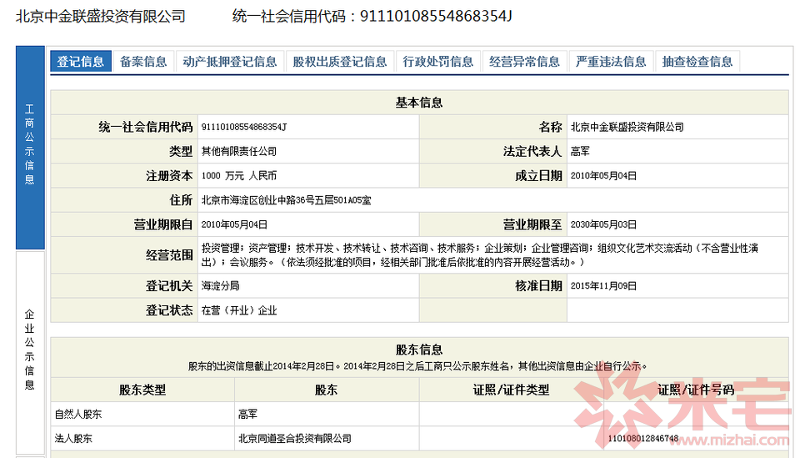Click the 成立日期 value 2010年05月04日
This screenshot has height=458, width=800.
click(603, 176)
